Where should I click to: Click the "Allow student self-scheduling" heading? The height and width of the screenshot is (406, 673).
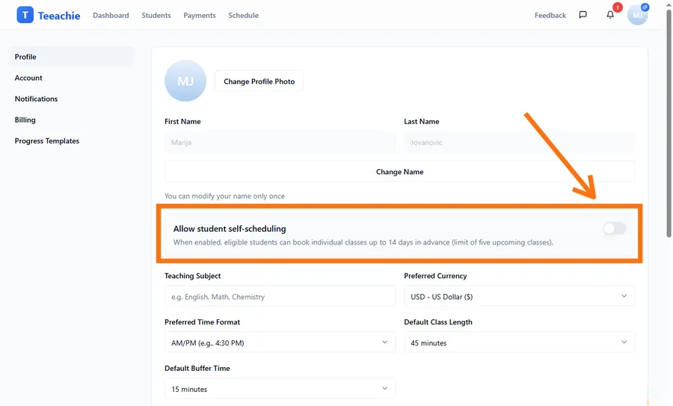tap(230, 229)
